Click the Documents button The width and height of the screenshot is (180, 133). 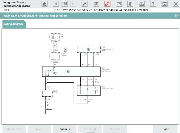14,129
